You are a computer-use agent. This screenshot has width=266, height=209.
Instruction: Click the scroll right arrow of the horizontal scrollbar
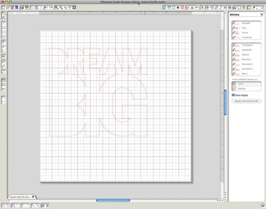tap(222, 201)
